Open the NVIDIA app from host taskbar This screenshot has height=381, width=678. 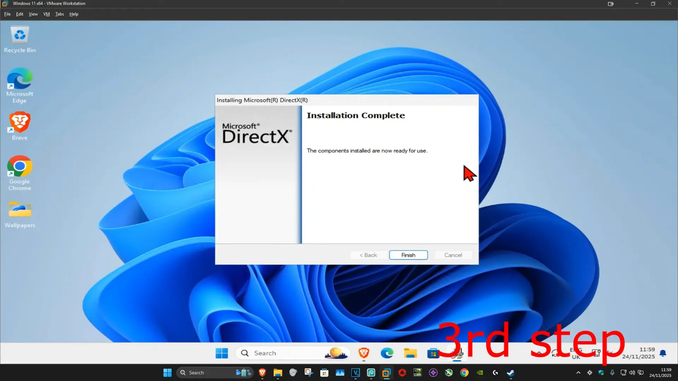[x=480, y=373]
